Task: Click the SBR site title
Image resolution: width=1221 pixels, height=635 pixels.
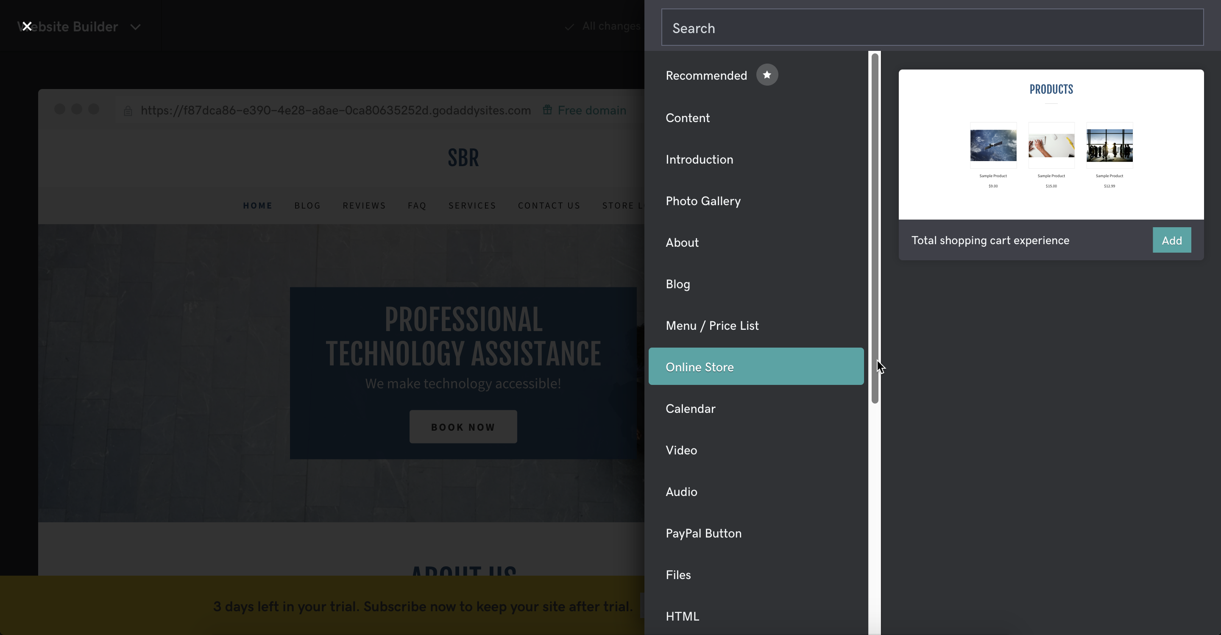Action: pyautogui.click(x=463, y=158)
